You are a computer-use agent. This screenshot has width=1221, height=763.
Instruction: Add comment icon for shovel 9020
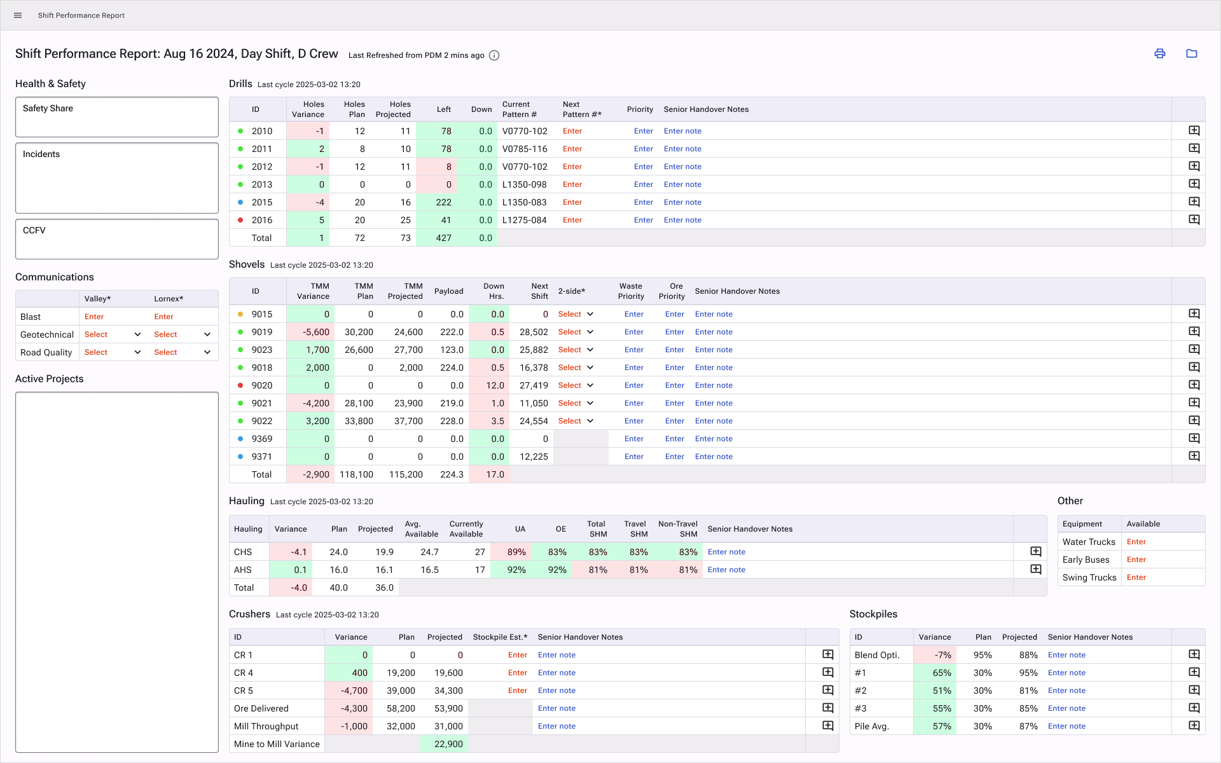1194,385
